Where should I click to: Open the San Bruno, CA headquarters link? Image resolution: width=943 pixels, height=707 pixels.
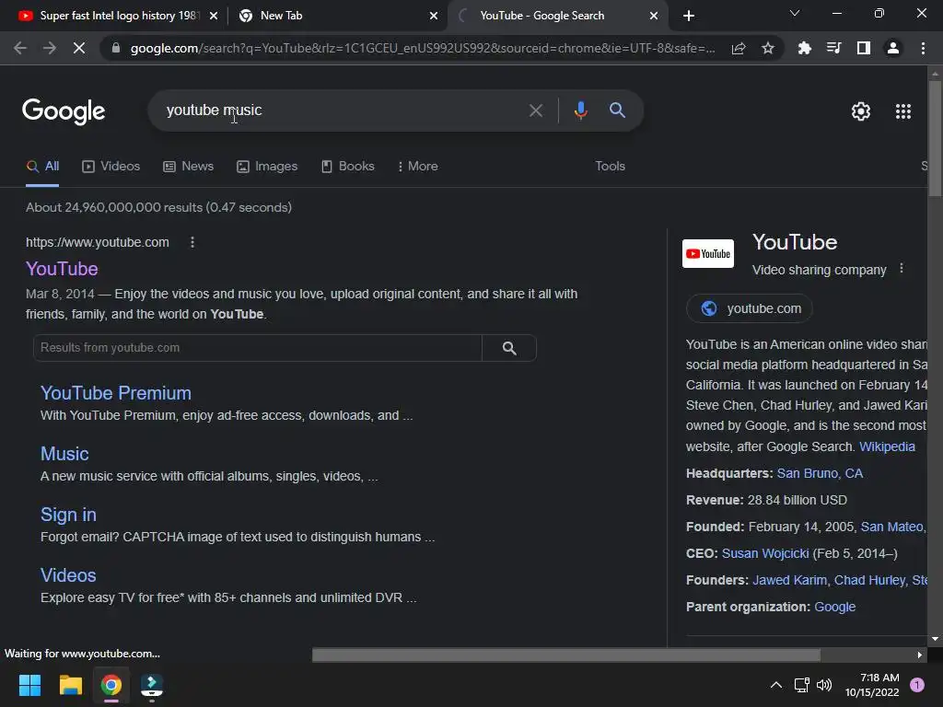(820, 473)
